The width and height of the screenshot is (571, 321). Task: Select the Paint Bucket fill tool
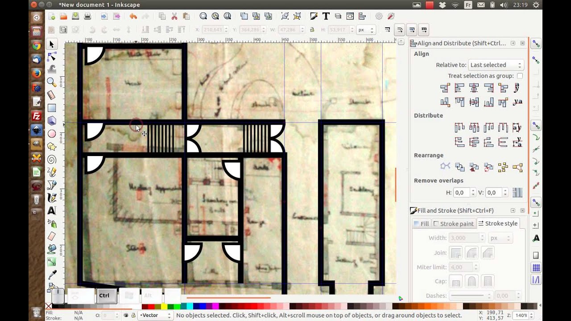(52, 249)
